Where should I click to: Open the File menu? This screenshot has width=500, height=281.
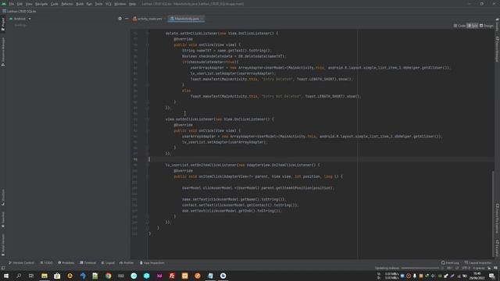click(x=12, y=4)
